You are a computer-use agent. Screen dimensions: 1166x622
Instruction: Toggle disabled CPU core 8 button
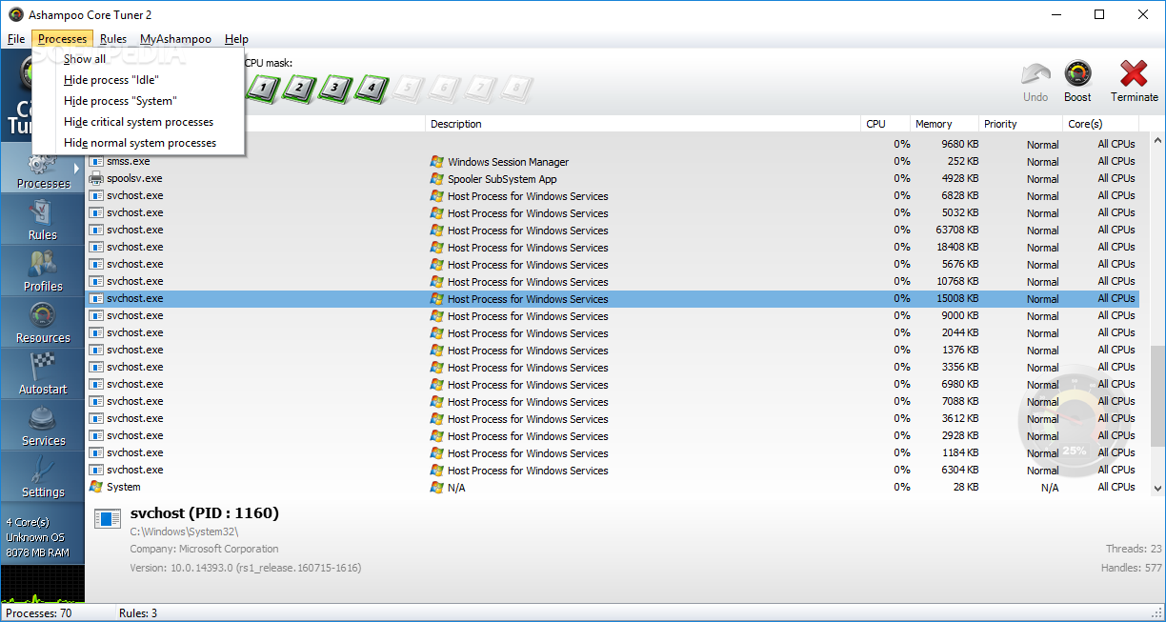515,90
